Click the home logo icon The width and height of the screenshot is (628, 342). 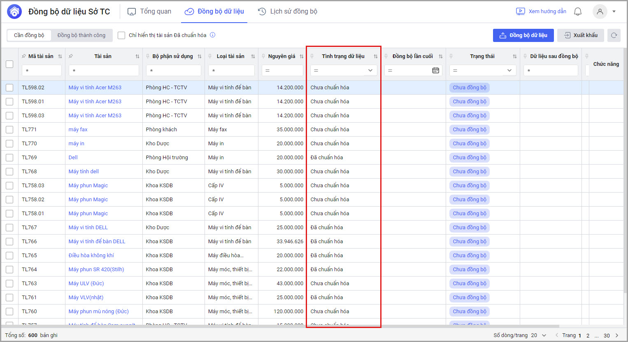pos(14,12)
